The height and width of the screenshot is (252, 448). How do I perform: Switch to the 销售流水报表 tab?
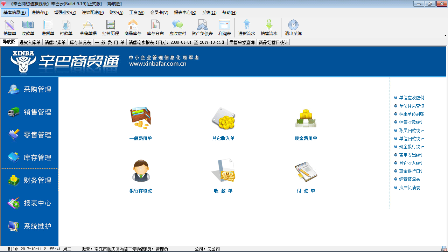click(177, 42)
